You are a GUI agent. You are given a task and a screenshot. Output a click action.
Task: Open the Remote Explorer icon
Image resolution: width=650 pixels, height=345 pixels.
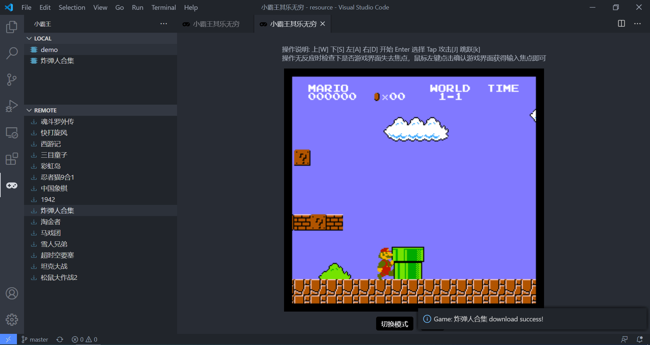tap(12, 132)
